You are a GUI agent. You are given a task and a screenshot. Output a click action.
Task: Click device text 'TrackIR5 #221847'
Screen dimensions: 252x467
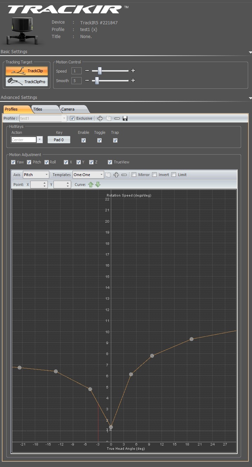click(x=99, y=23)
